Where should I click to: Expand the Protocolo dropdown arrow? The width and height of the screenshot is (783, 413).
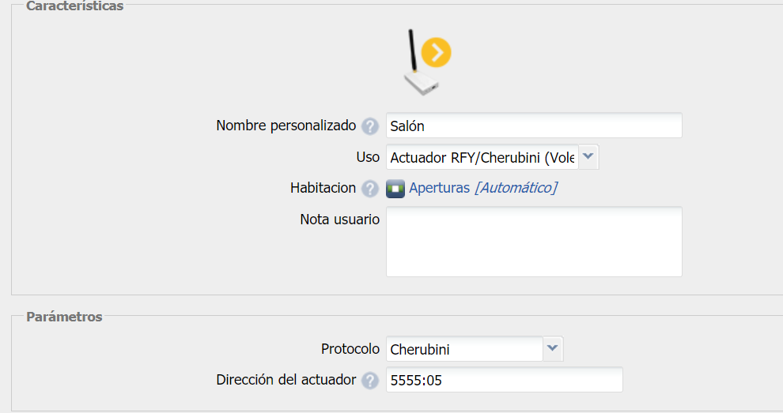point(553,348)
